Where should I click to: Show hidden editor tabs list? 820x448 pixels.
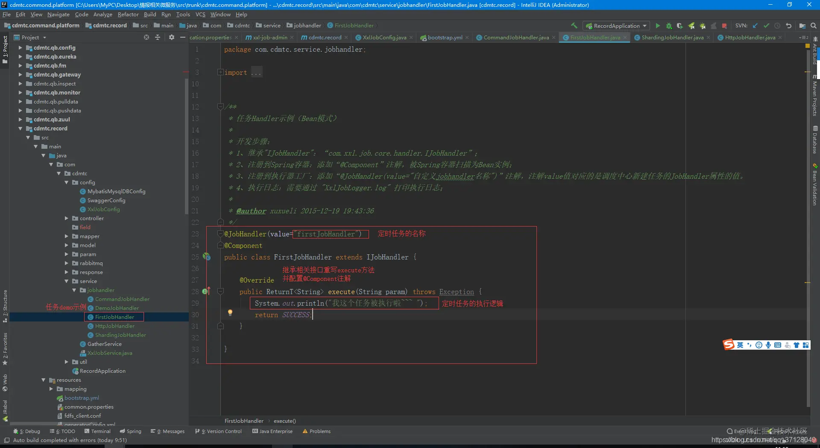point(803,38)
